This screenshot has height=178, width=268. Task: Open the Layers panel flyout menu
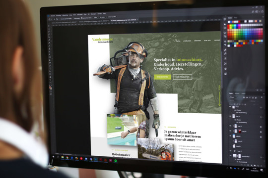pyautogui.click(x=264, y=93)
